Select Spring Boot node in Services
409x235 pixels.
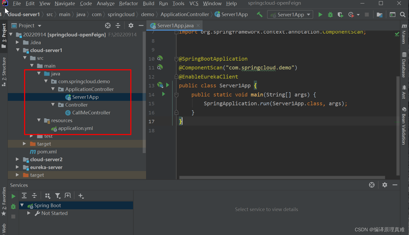[x=76, y=205]
